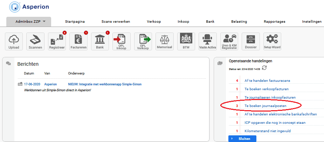Click the Berichten heading

click(x=28, y=64)
